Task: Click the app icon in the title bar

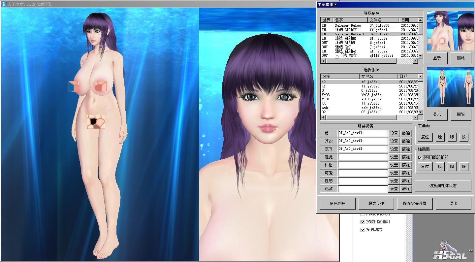Action: [4, 4]
